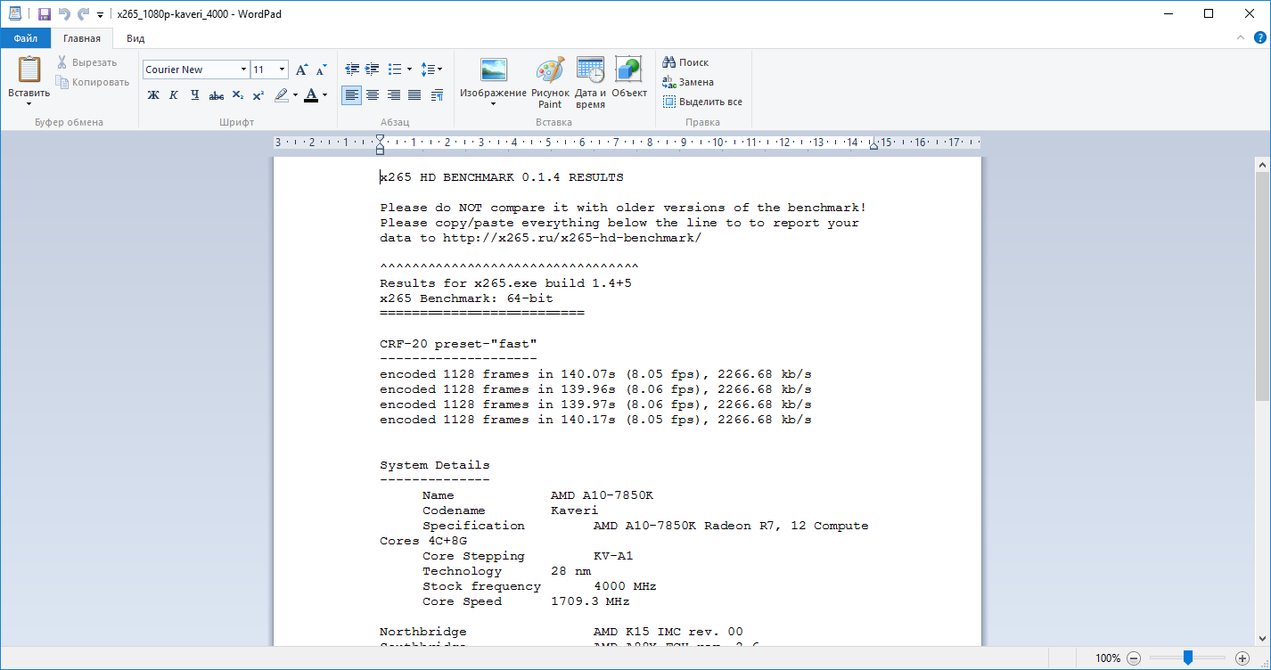Click the Save icon in quick access toolbar
1271x670 pixels.
tap(44, 14)
